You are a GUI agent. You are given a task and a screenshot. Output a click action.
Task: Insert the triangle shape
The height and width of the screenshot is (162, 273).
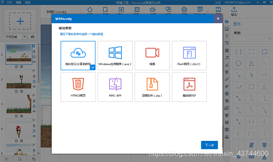[251, 63]
